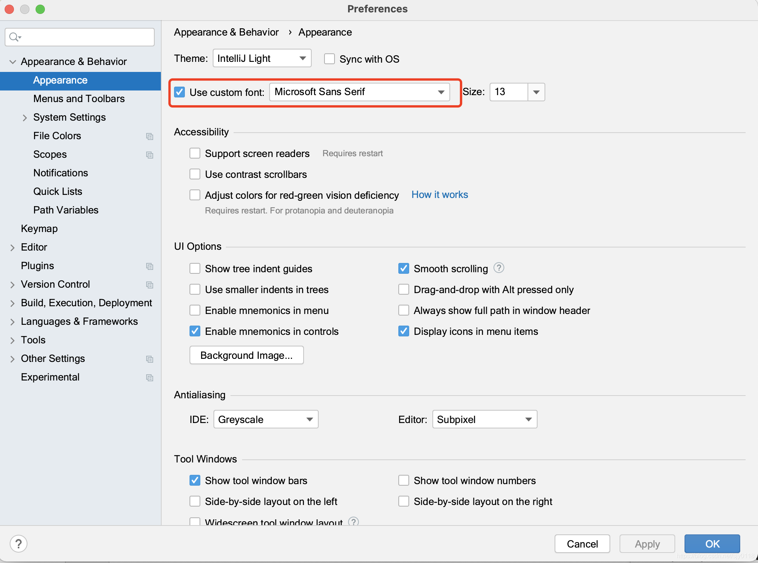Enable Side-by-side layout on the right
The width and height of the screenshot is (758, 563).
(x=404, y=501)
